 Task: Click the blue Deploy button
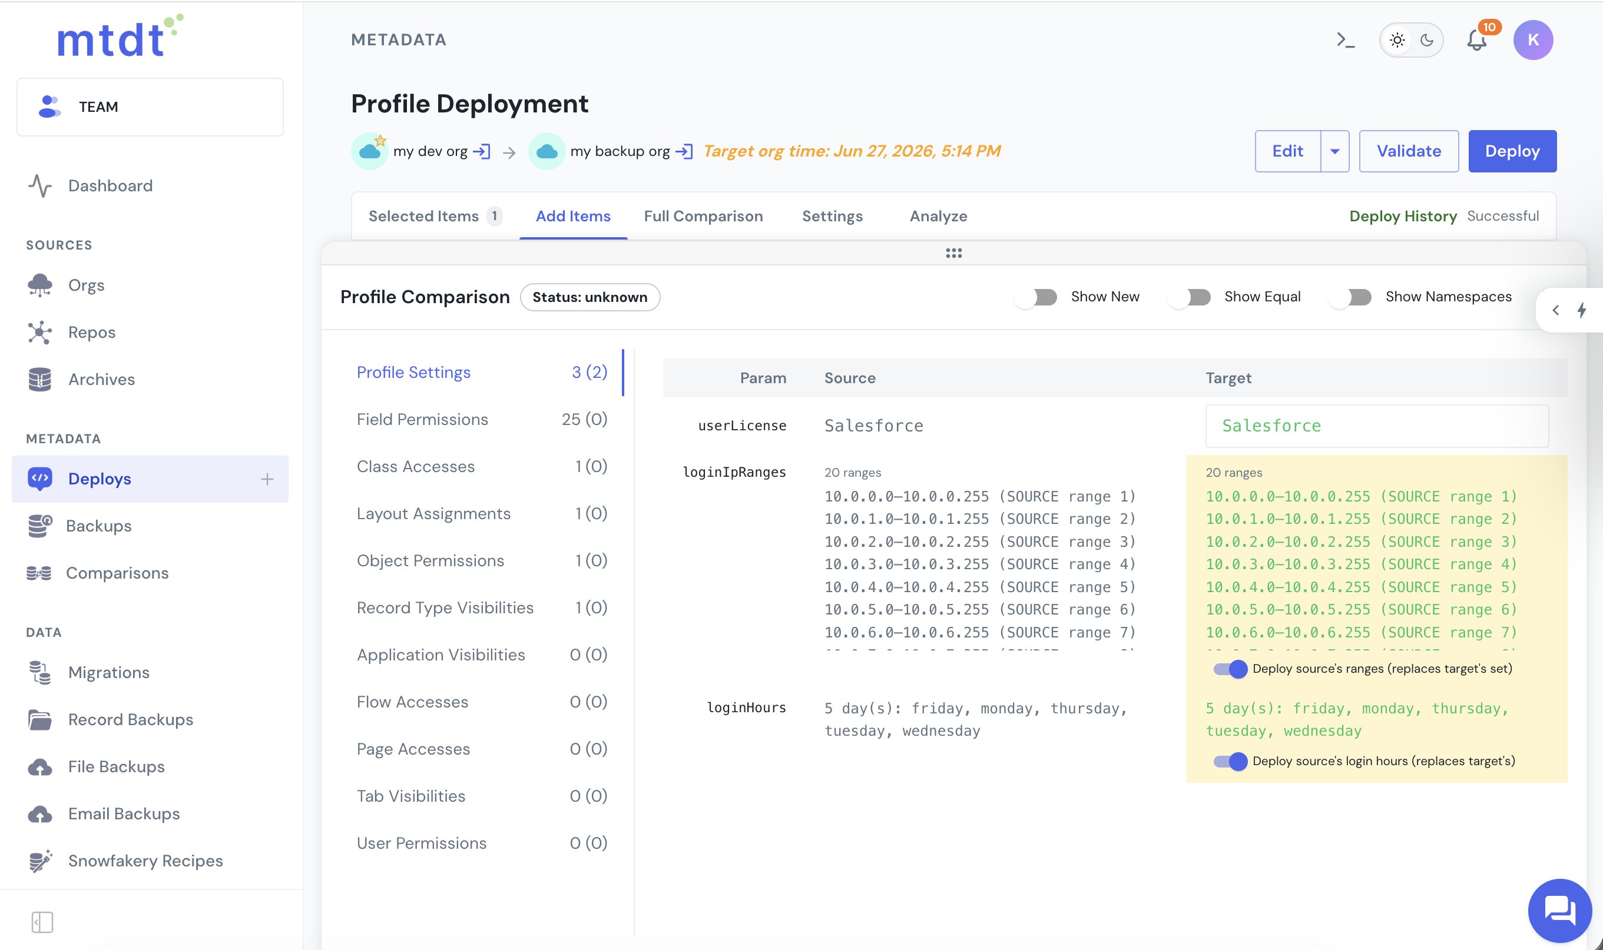(x=1512, y=152)
